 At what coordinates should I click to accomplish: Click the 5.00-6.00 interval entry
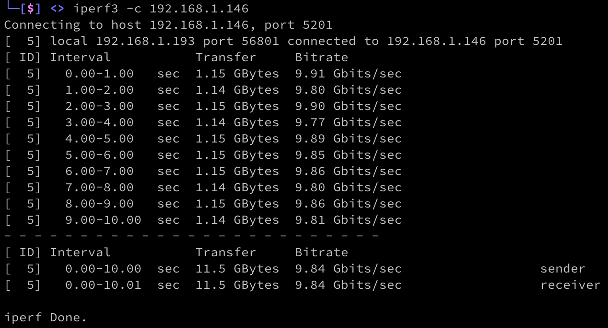100,155
